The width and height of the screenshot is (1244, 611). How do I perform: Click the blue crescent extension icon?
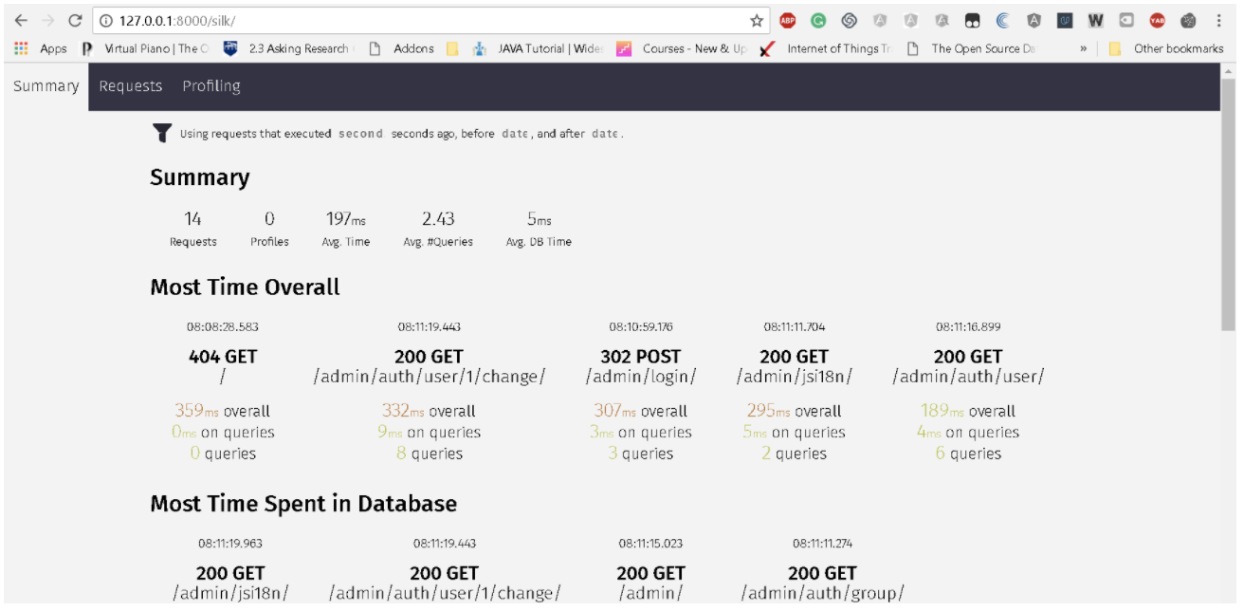point(1003,20)
